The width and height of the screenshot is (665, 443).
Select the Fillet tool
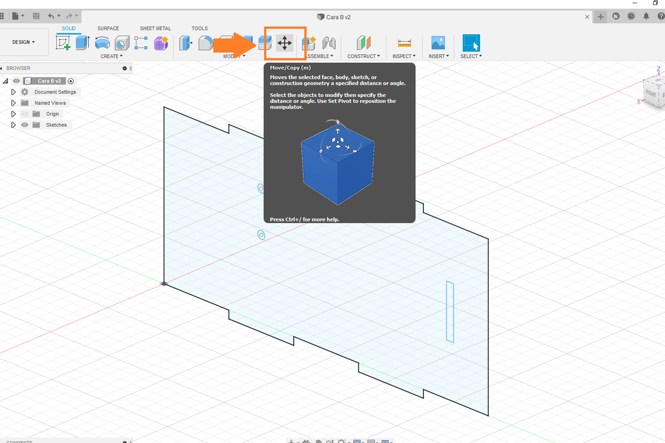(x=205, y=43)
